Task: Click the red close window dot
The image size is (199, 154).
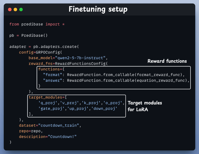Action: tap(10, 10)
